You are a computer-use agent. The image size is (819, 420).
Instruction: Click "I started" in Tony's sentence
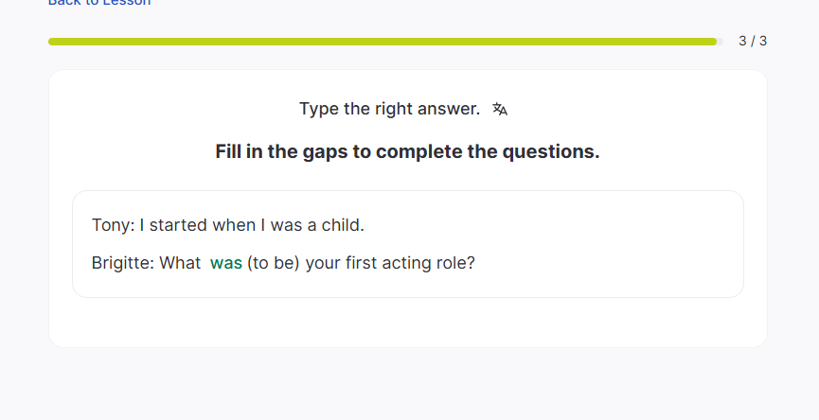pyautogui.click(x=171, y=225)
